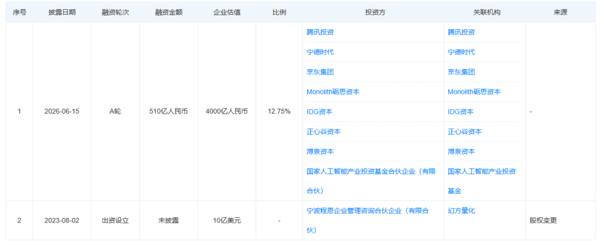
Task: Select Monolith砺思资本 in 投资方 column
Action: (333, 91)
